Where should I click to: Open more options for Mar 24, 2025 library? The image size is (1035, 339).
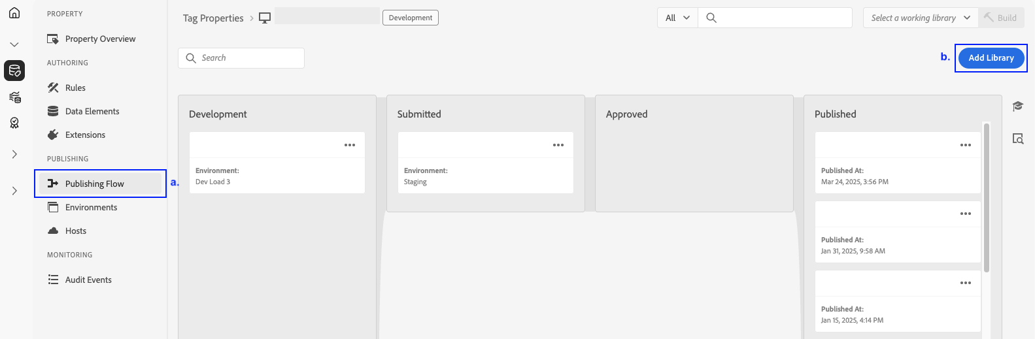(x=966, y=145)
